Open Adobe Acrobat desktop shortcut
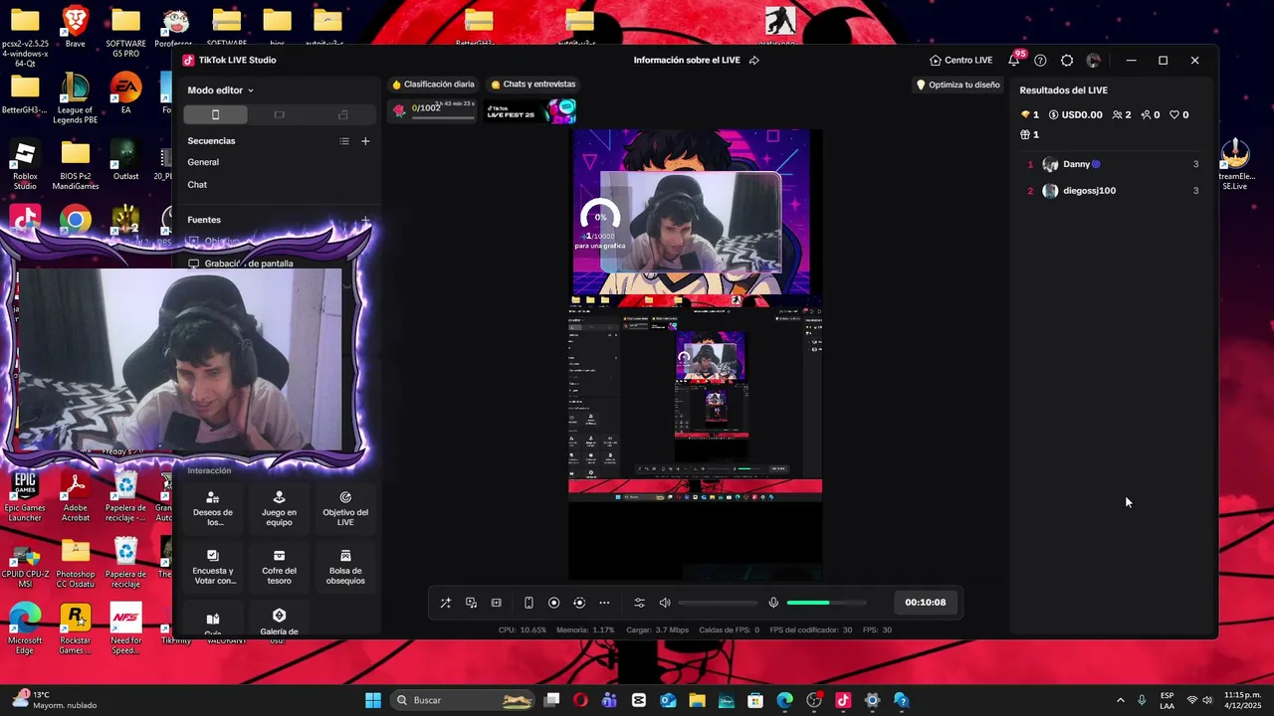 coord(76,497)
